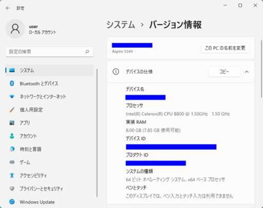Select アプリ in the sidebar
The height and width of the screenshot is (208, 263).
49,123
